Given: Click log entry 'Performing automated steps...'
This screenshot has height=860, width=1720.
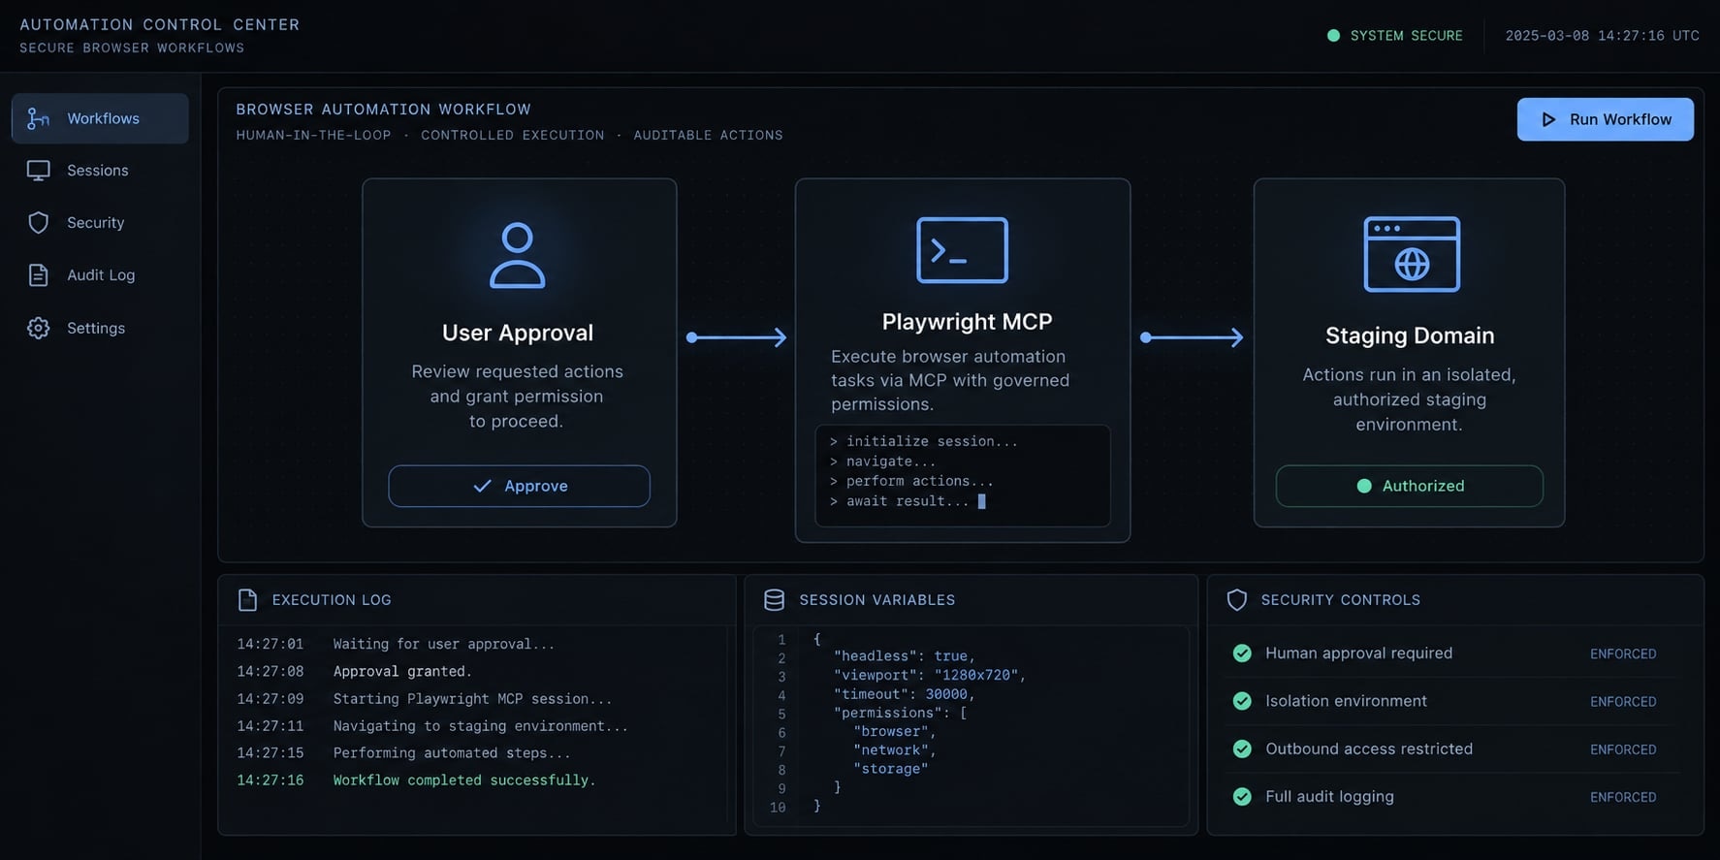Looking at the screenshot, I should pos(452,752).
